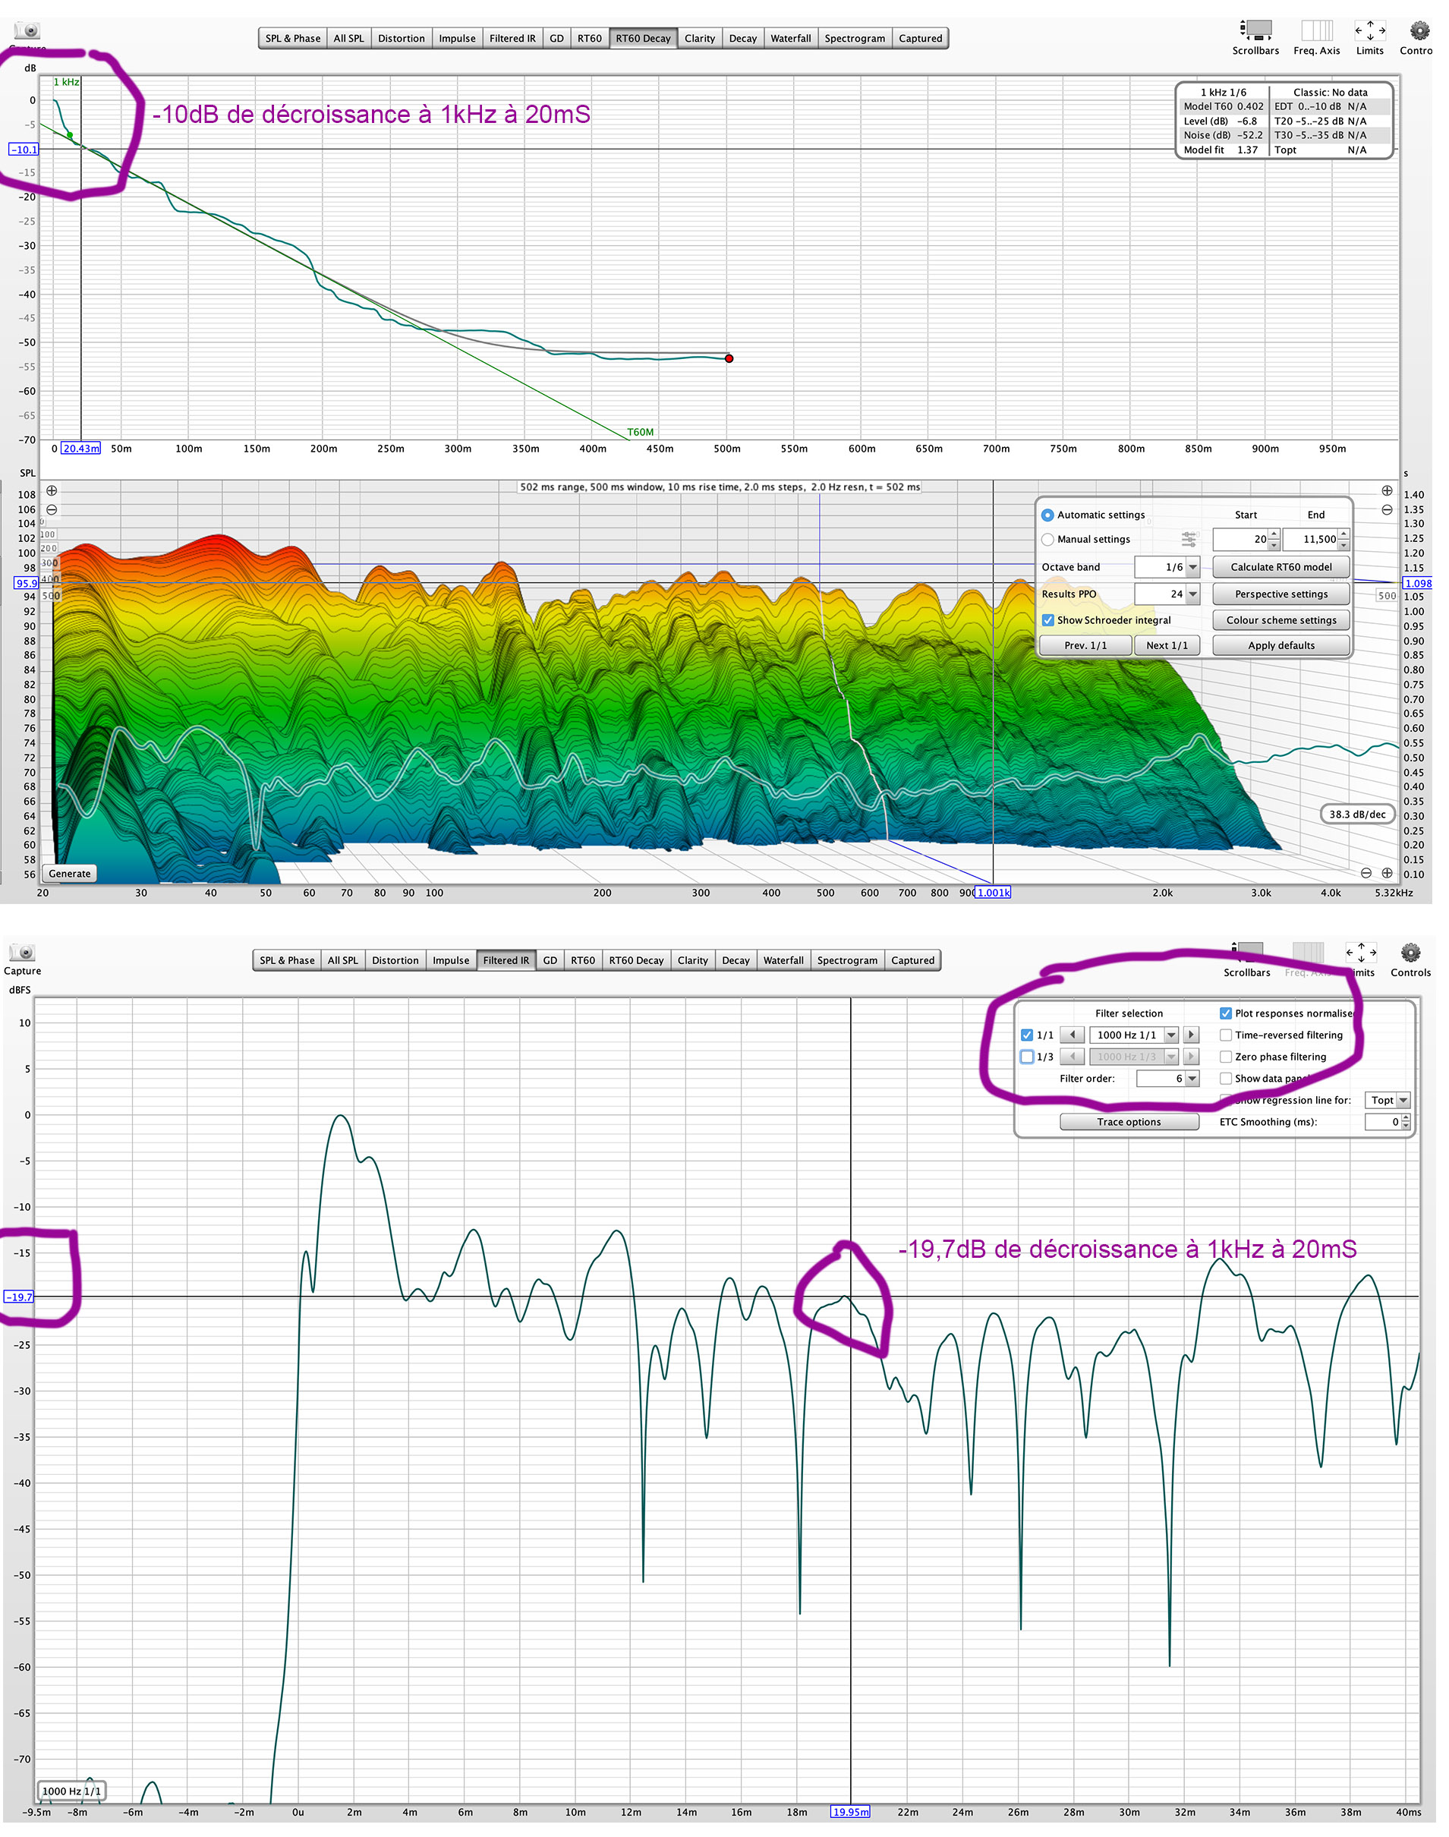The width and height of the screenshot is (1449, 1837).
Task: Open the Octave band dropdown
Action: coord(1192,567)
